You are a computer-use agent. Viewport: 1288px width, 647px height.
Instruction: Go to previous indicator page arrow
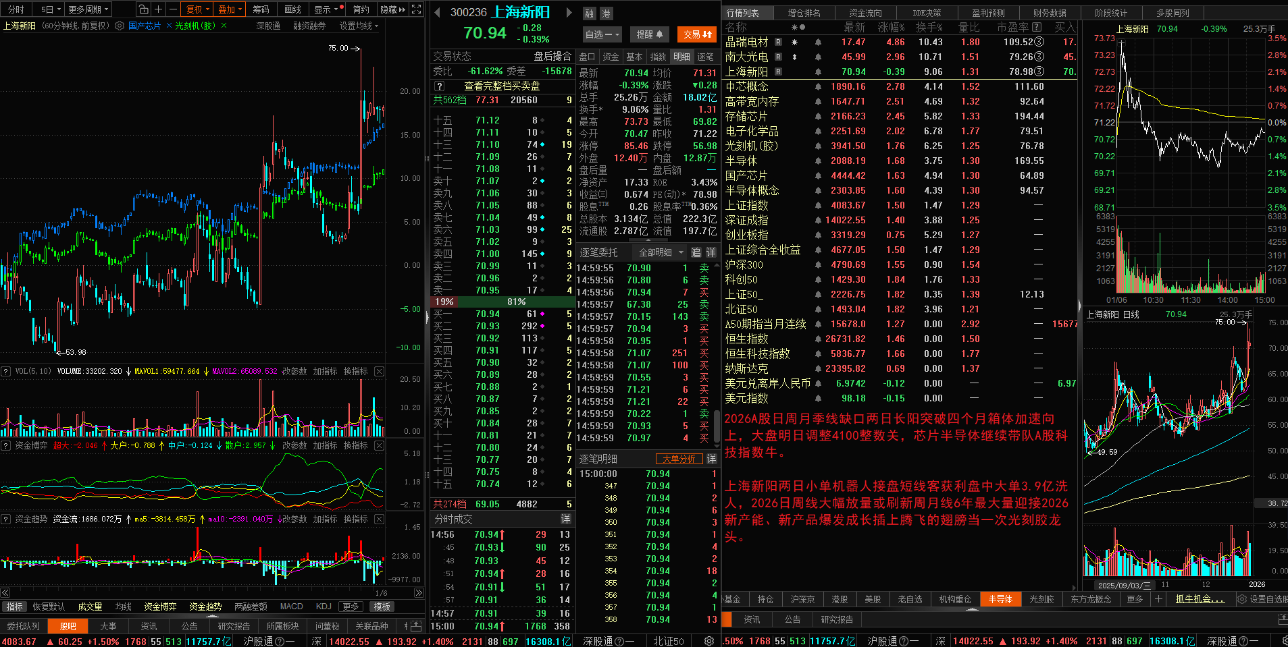pyautogui.click(x=5, y=593)
